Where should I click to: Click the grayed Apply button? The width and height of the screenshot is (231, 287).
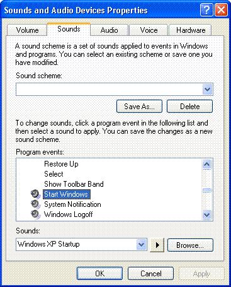(201, 274)
